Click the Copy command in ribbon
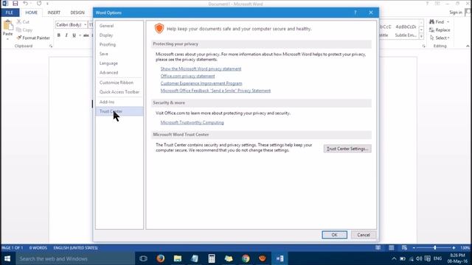This screenshot has height=265, width=472. pos(24,30)
